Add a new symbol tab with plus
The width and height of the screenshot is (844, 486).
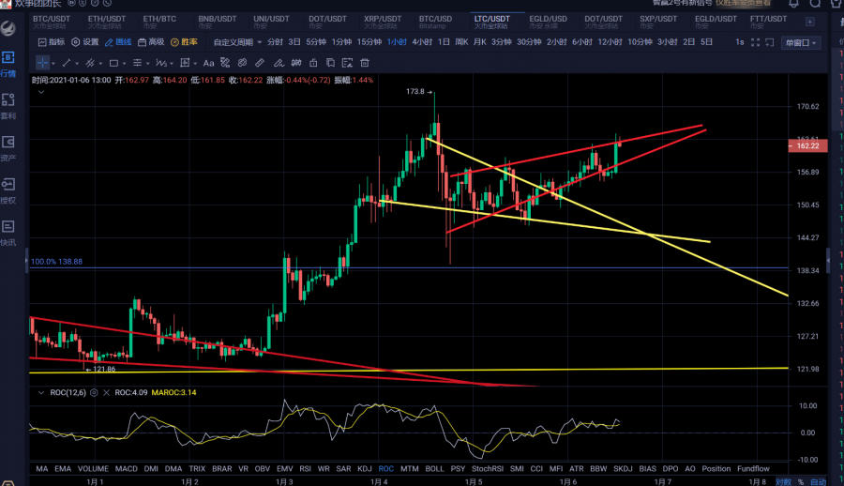pos(810,22)
